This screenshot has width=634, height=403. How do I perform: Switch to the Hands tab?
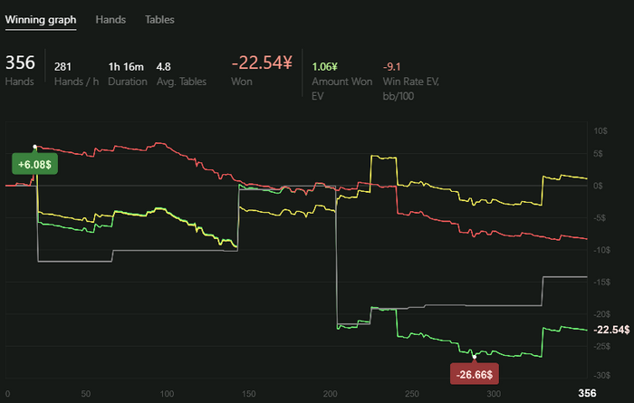[110, 19]
